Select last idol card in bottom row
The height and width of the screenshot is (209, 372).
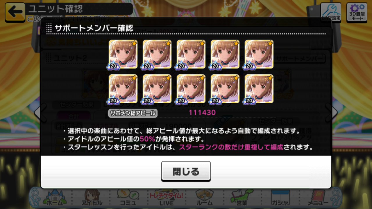pyautogui.click(x=259, y=89)
